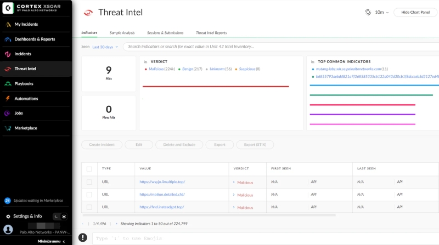Open My Incidents icon in sidebar
Viewport: 439px width, 245px height.
pyautogui.click(x=8, y=24)
